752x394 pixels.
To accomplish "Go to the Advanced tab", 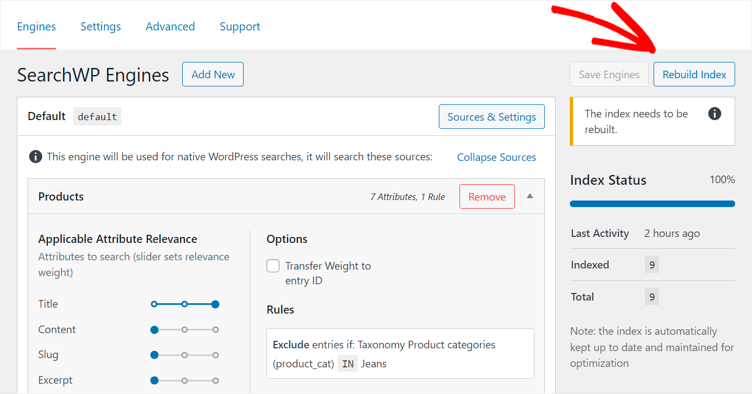I will 170,26.
